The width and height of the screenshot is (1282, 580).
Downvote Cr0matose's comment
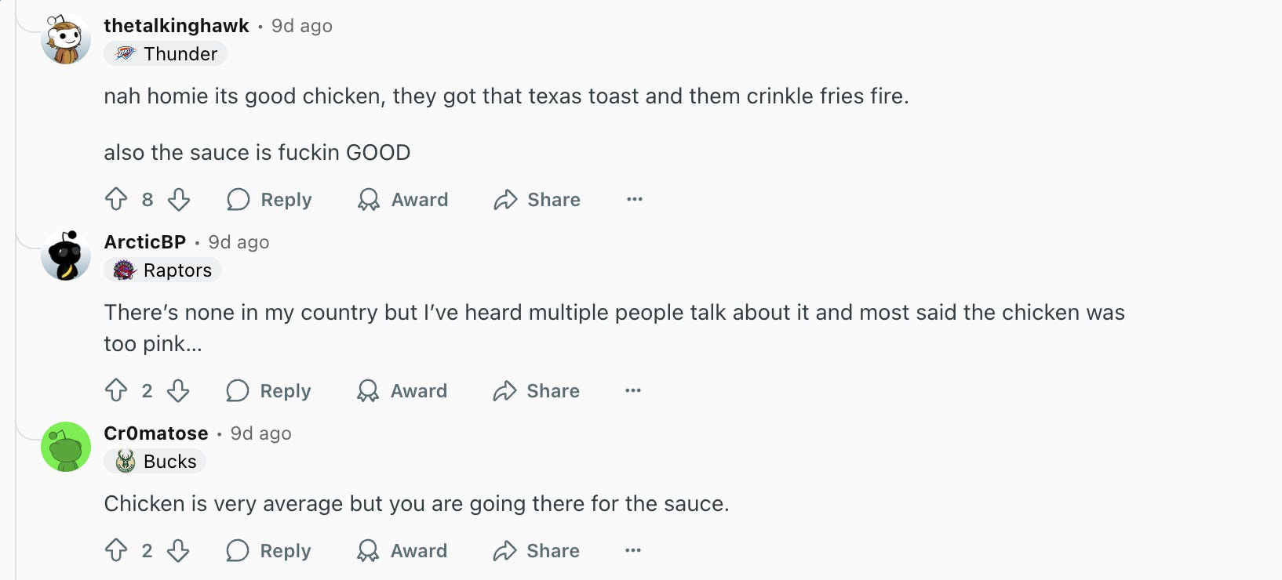pyautogui.click(x=178, y=550)
